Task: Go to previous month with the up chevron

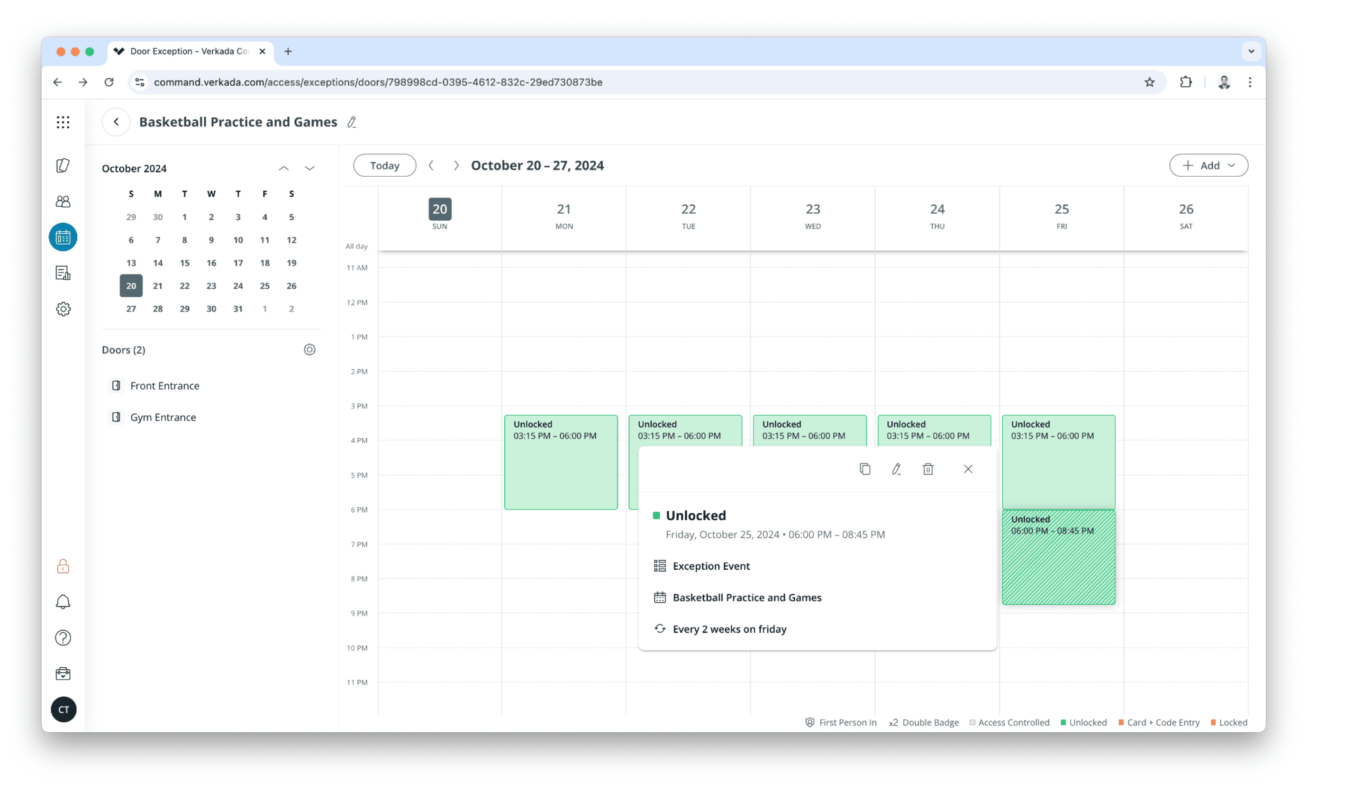Action: click(x=284, y=168)
